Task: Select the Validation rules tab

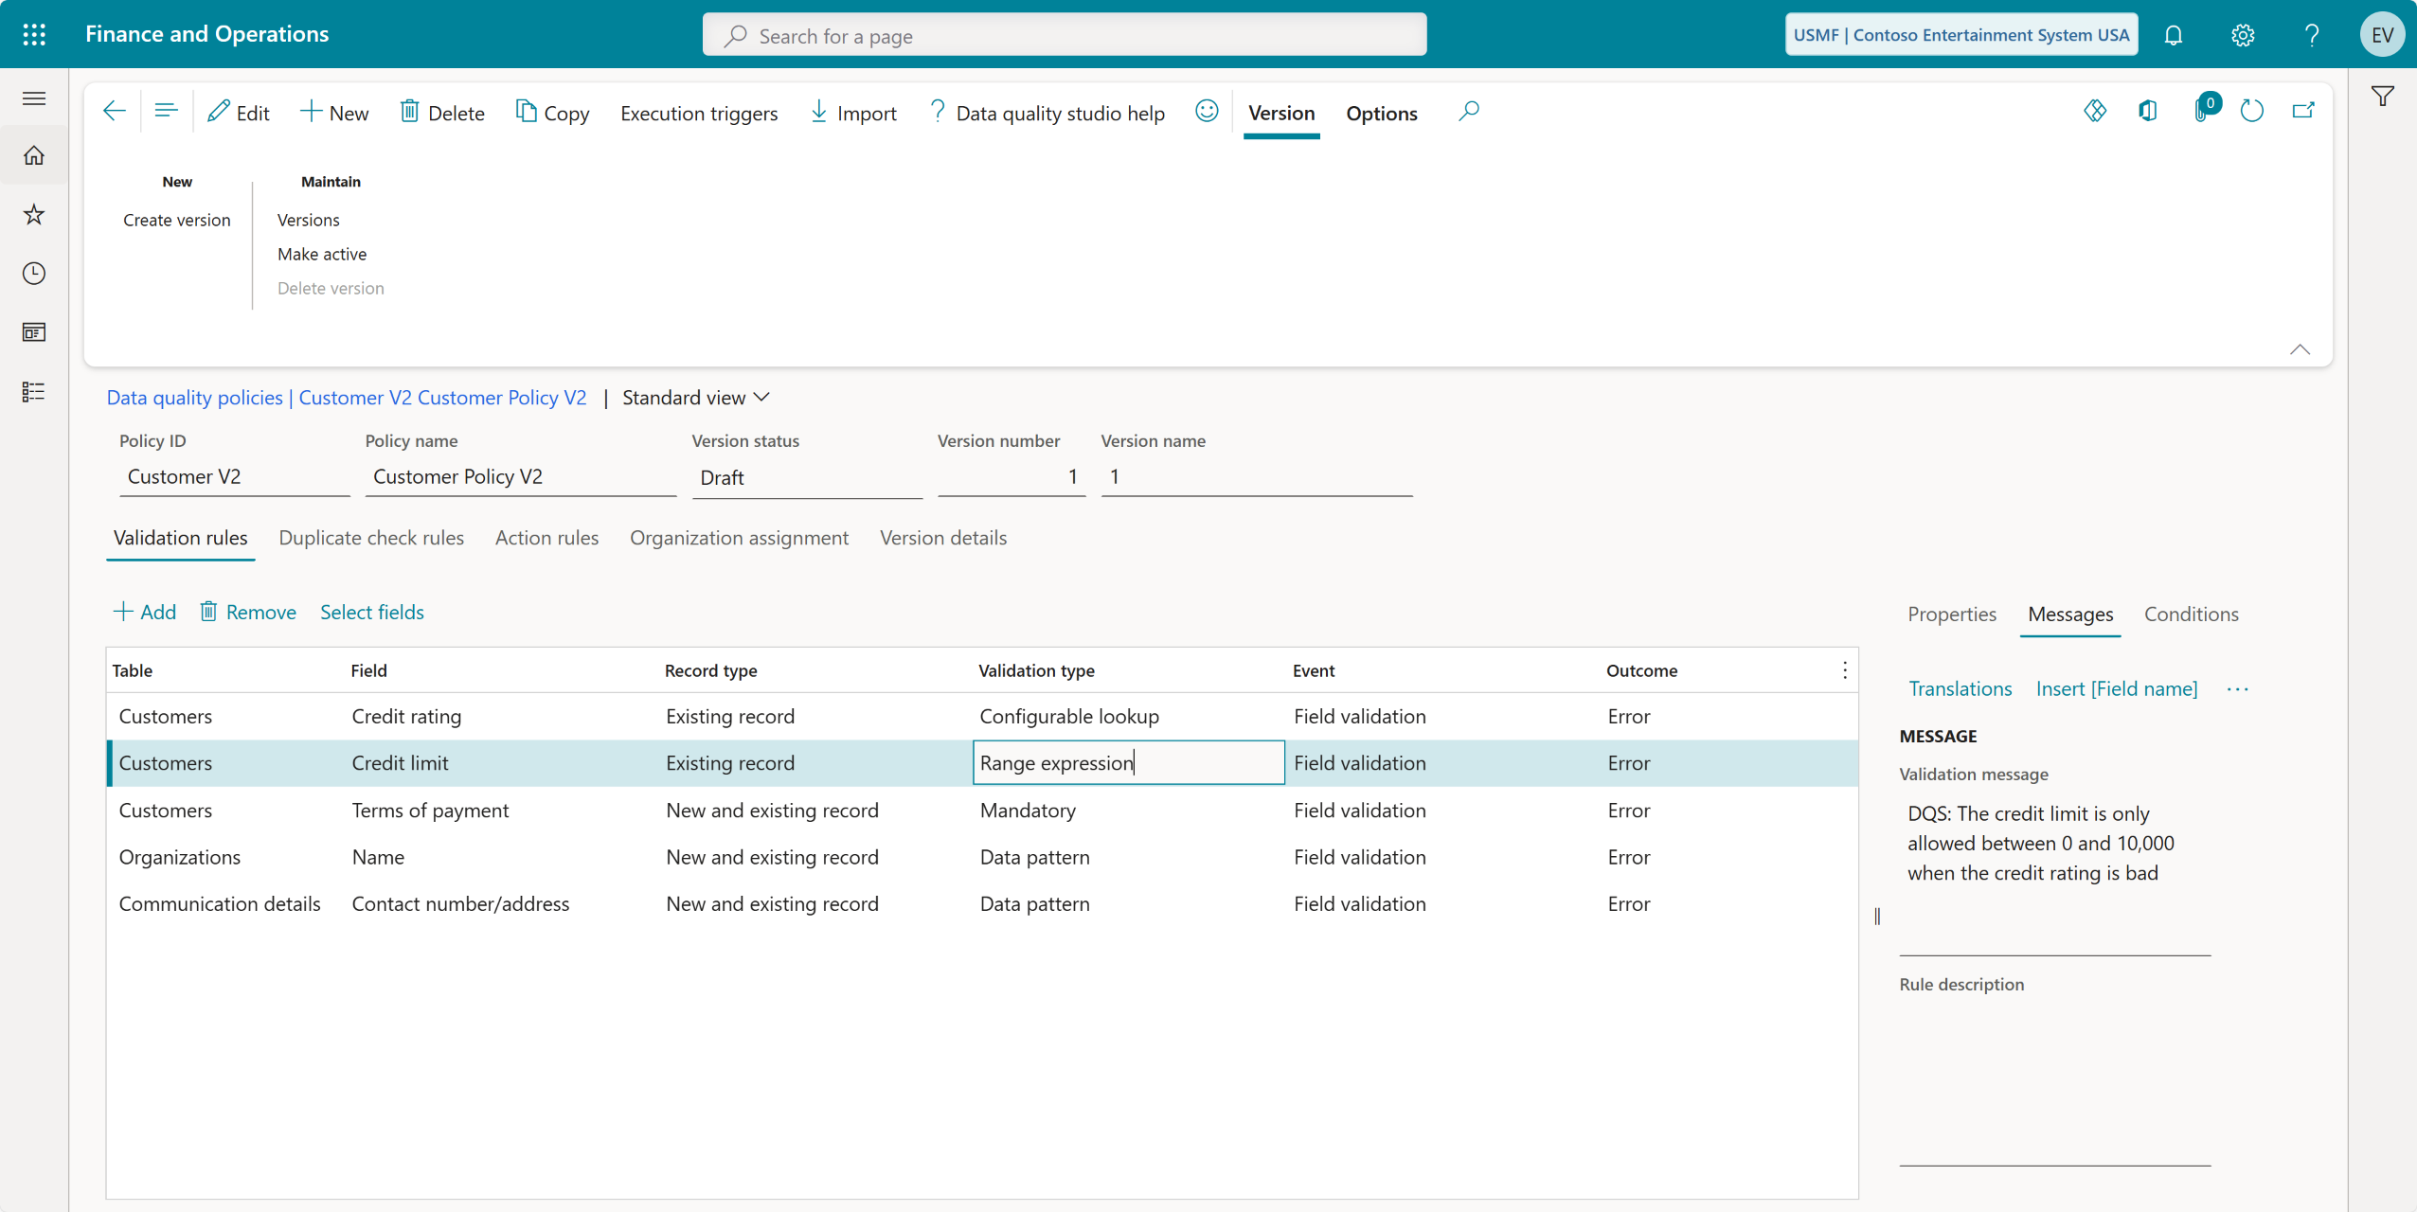Action: tap(180, 538)
